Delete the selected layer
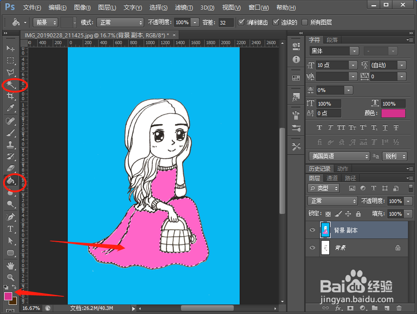417x314 pixels. [399, 308]
